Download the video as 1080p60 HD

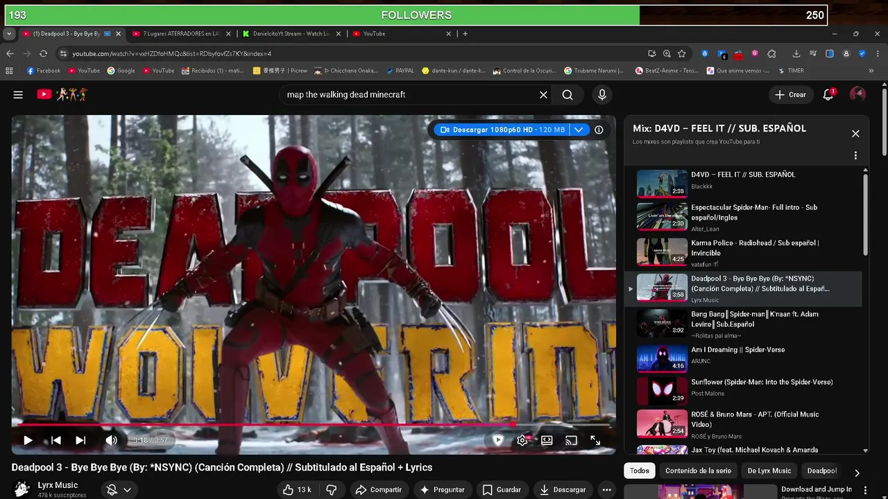click(x=501, y=130)
